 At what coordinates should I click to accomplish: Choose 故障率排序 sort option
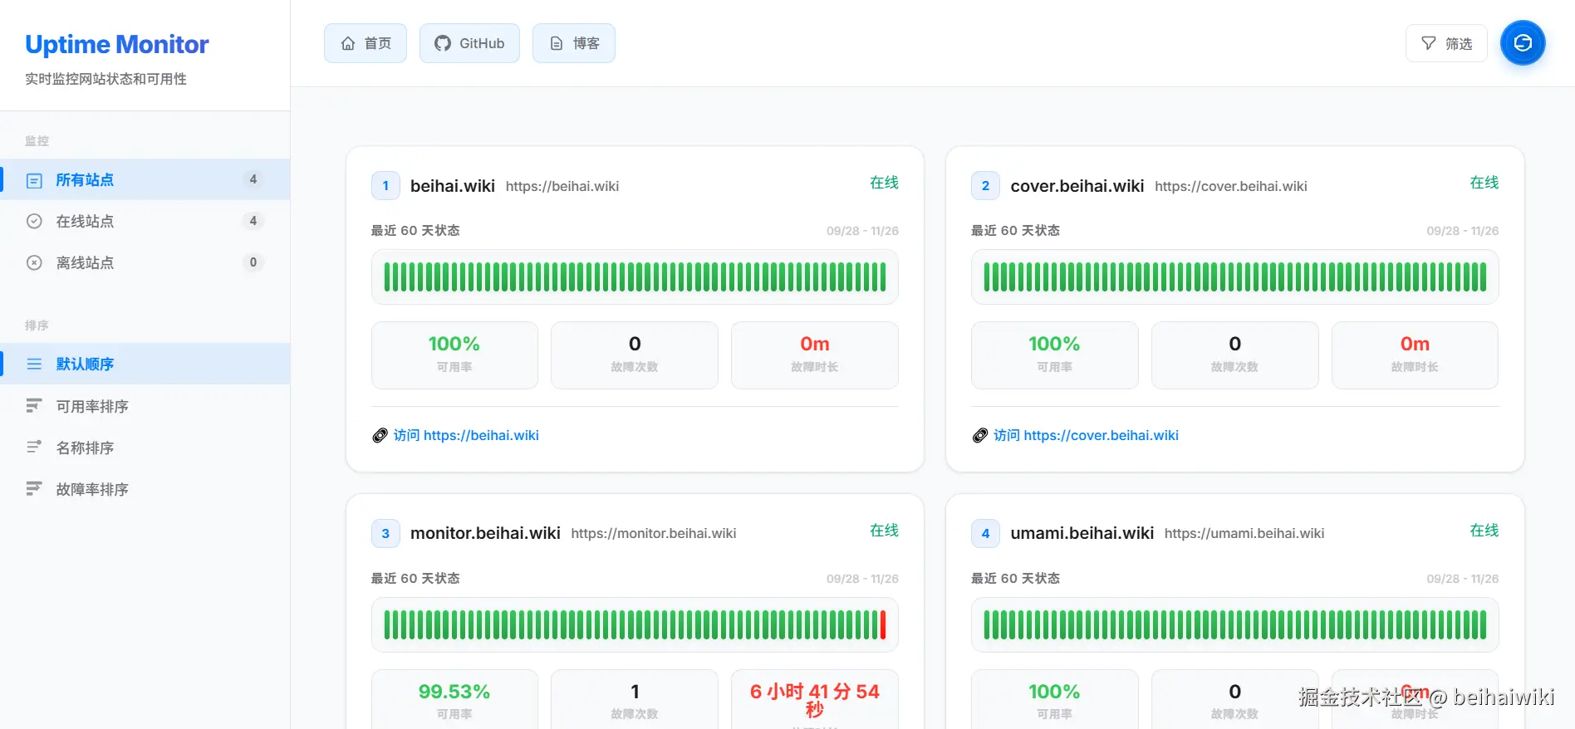145,489
